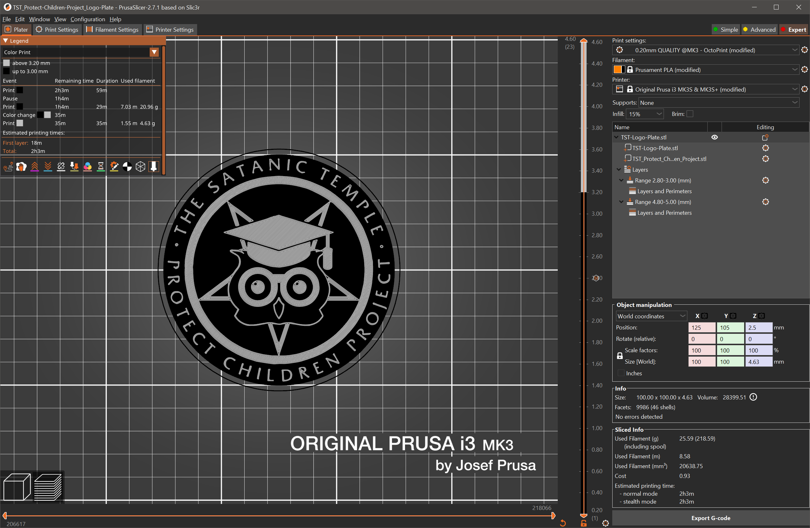This screenshot has width=810, height=528.
Task: Click the Export G-code button
Action: click(x=710, y=518)
